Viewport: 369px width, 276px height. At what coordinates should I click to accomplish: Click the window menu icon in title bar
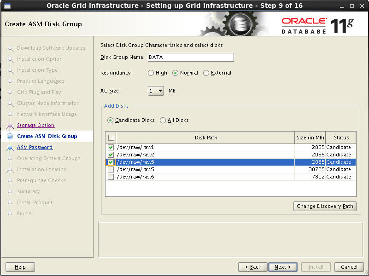(7, 6)
